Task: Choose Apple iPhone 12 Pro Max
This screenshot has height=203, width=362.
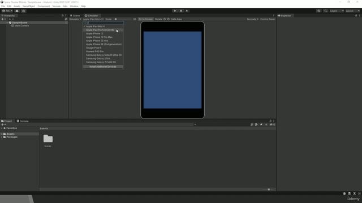Action: [103, 37]
